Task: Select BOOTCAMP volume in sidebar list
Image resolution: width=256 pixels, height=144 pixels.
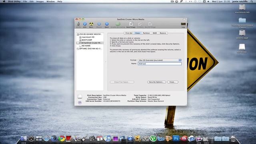Action: [90, 40]
